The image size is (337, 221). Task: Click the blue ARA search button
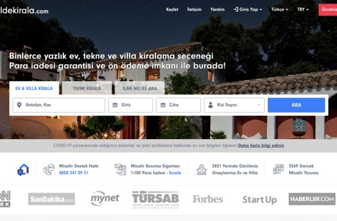pos(296,105)
